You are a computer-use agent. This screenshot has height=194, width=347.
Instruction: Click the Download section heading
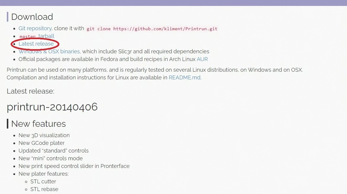[32, 17]
